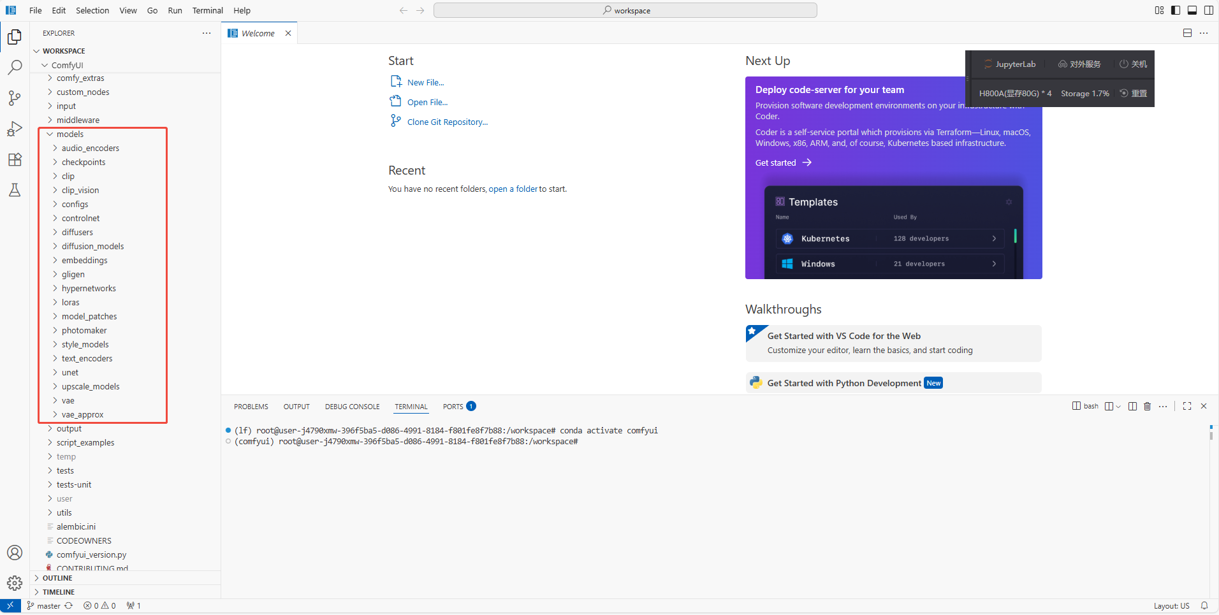Image resolution: width=1219 pixels, height=615 pixels.
Task: Click the JupyterLab button
Action: (x=1010, y=64)
